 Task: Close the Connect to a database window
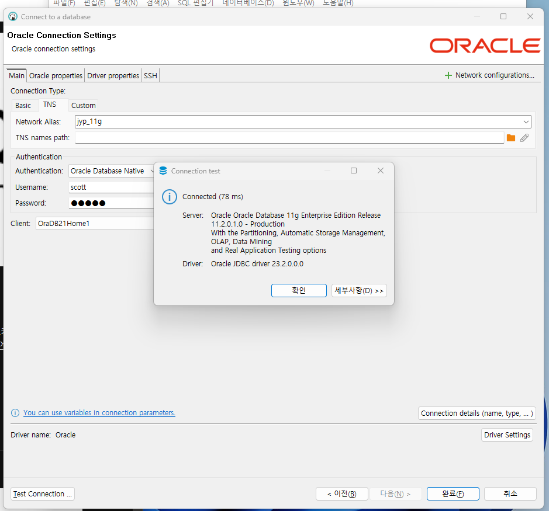point(530,16)
